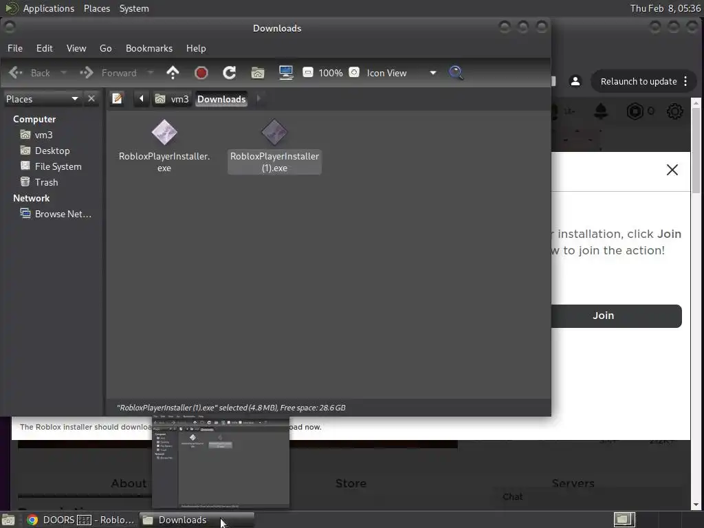The height and width of the screenshot is (528, 704).
Task: Click Relaunch to update in Chrome
Action: (x=639, y=81)
